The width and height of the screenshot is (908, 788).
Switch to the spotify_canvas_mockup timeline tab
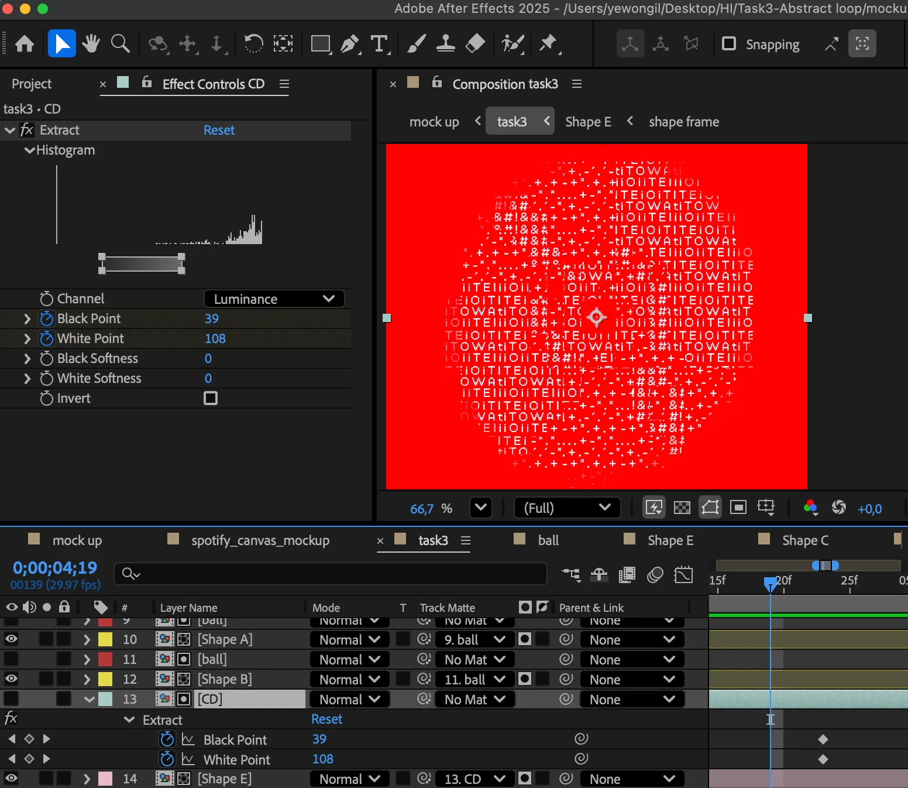[260, 540]
